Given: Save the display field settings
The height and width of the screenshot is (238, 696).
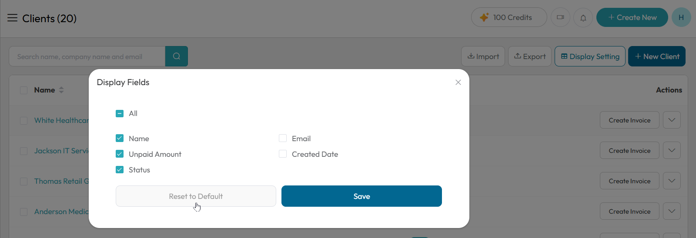Looking at the screenshot, I should [x=361, y=196].
